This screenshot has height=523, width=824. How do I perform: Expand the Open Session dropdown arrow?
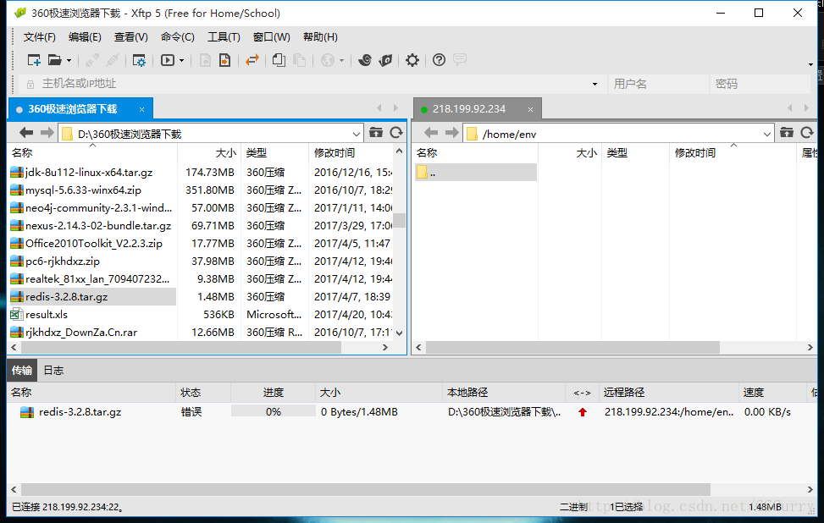coord(69,61)
